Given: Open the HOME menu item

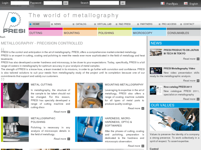Looking at the screenshot, I should click(x=39, y=24).
